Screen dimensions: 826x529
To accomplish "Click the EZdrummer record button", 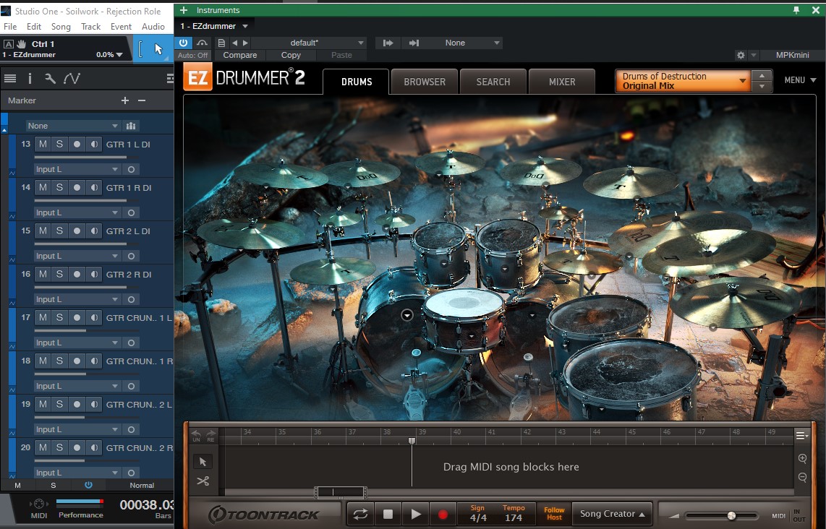I will click(443, 515).
